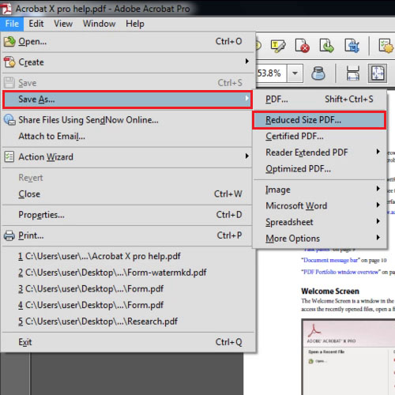This screenshot has height=395, width=395.
Task: Click the Open folder icon in File menu
Action: click(9, 42)
